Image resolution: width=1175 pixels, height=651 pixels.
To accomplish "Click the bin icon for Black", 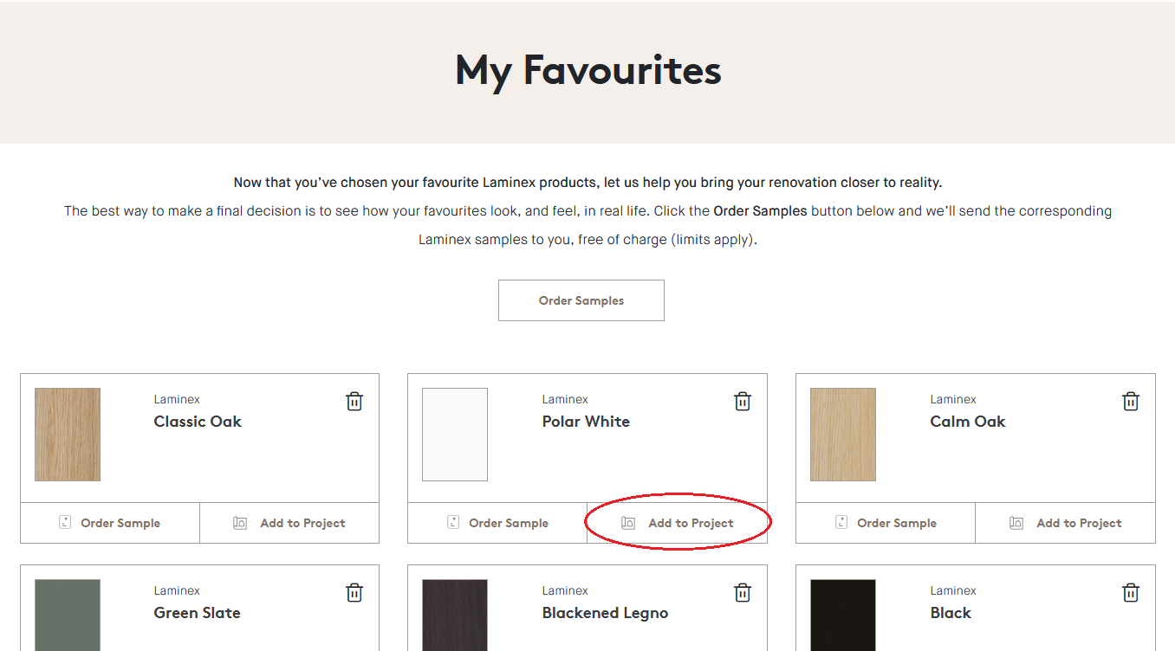I will (1130, 592).
